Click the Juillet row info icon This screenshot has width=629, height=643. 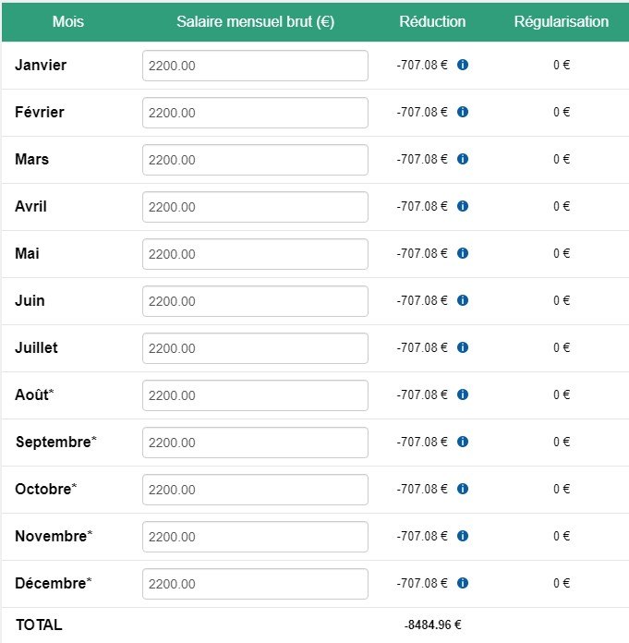[x=463, y=347]
